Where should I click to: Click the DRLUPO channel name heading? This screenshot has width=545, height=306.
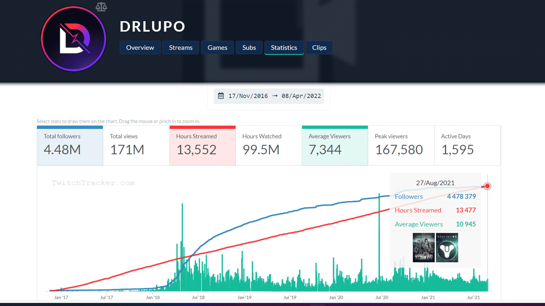(152, 27)
